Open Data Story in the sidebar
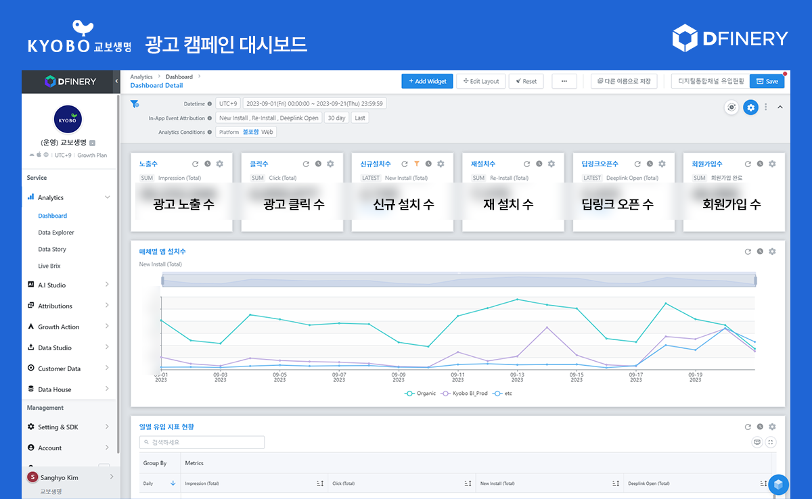 click(x=52, y=249)
